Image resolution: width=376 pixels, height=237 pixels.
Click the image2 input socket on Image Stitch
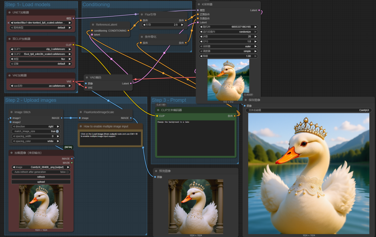[x=10, y=122]
